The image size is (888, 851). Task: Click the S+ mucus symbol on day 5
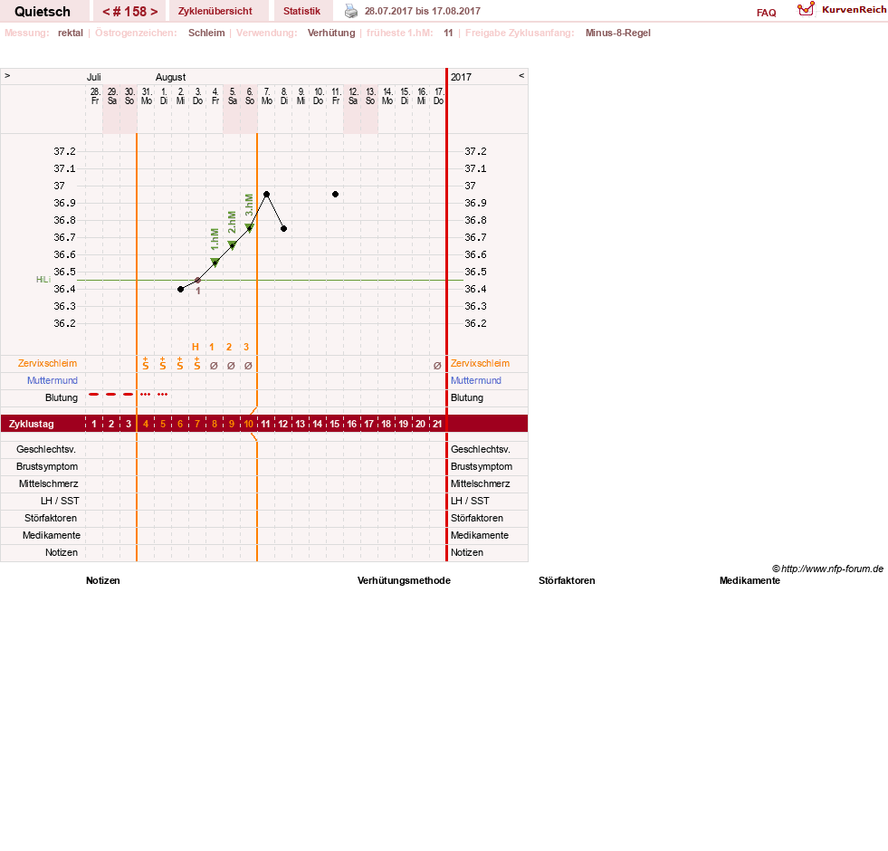click(163, 364)
